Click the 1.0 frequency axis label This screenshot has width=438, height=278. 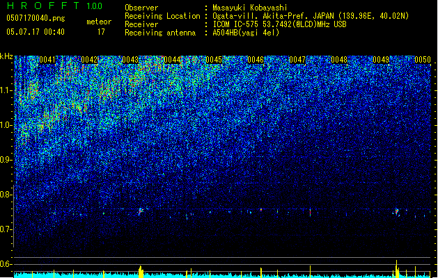tap(6, 125)
